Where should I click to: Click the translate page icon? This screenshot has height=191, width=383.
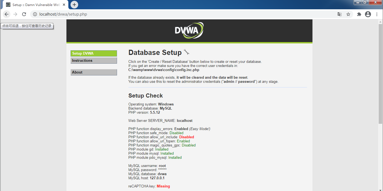(x=339, y=14)
